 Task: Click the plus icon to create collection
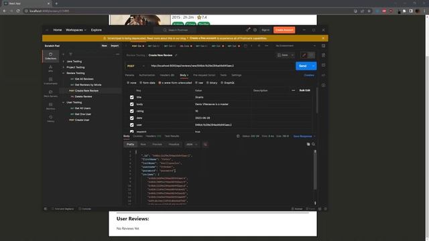[64, 54]
